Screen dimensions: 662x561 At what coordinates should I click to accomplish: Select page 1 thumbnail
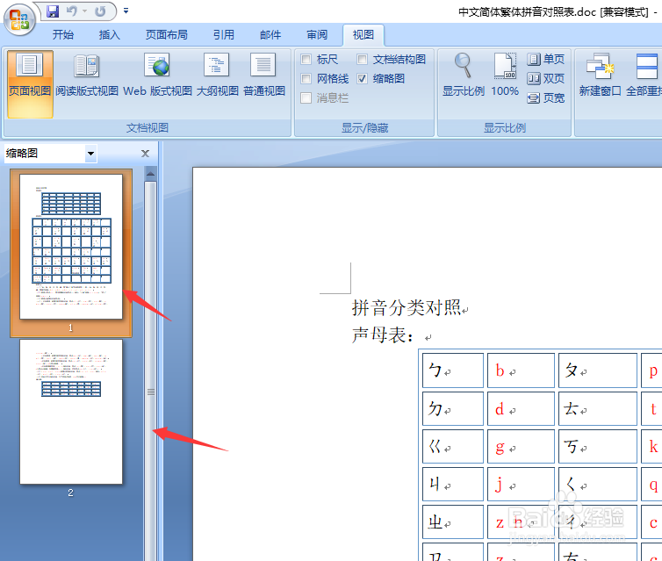click(x=71, y=247)
